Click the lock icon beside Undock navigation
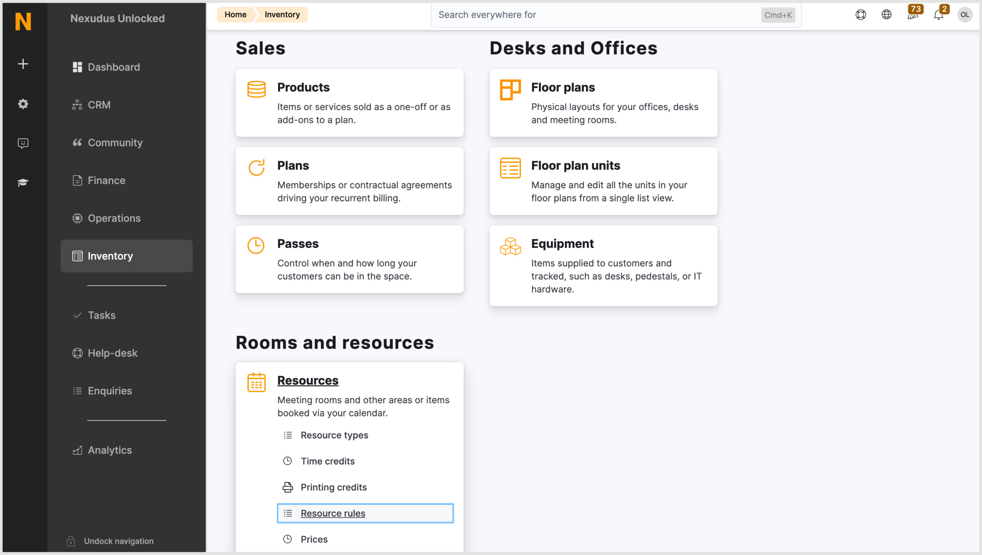982x555 pixels. 71,541
